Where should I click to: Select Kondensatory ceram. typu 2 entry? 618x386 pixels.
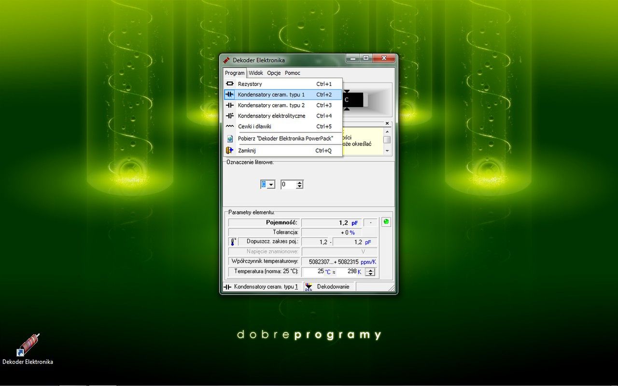[x=283, y=105]
